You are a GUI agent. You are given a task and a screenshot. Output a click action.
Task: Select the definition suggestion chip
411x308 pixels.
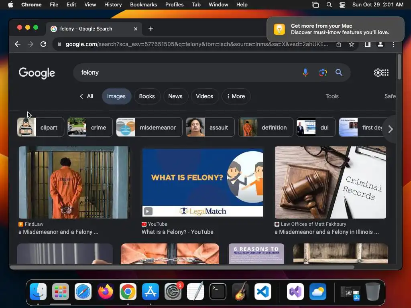265,127
